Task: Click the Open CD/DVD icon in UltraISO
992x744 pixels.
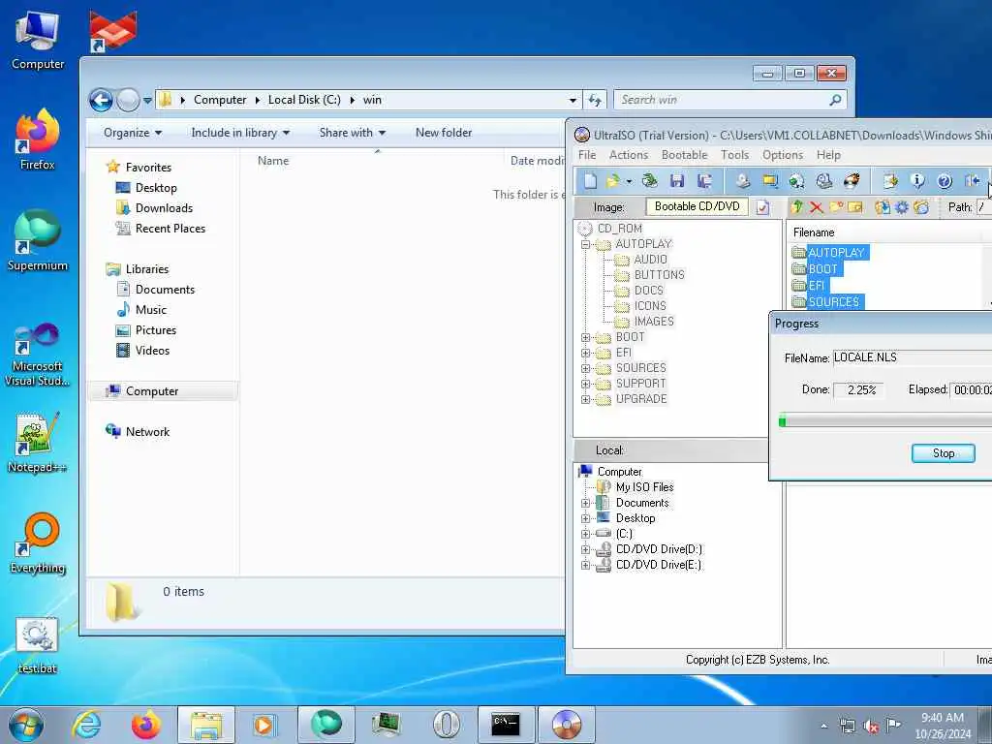Action: coord(650,181)
